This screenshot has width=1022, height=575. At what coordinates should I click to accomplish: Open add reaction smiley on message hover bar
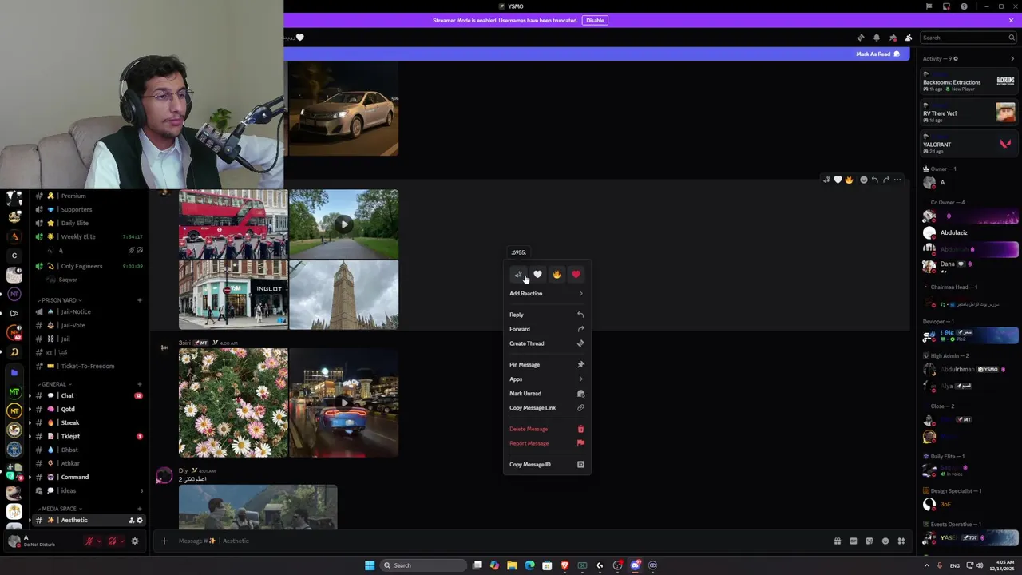tap(863, 180)
